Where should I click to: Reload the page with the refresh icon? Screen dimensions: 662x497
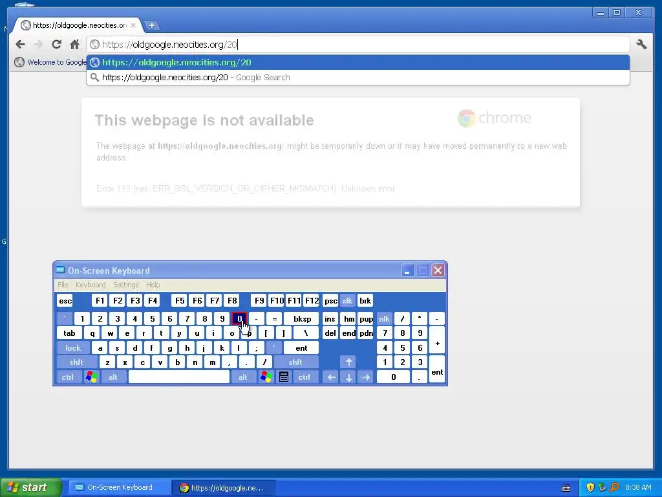coord(57,45)
